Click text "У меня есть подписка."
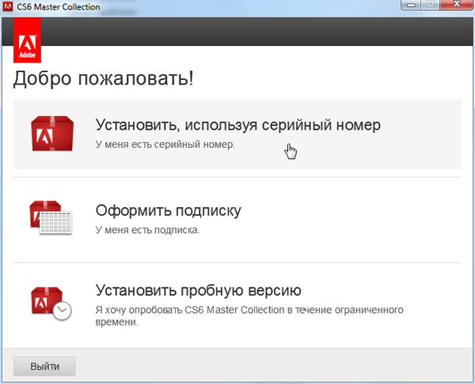Viewport: 475px width, 384px height. pos(148,230)
